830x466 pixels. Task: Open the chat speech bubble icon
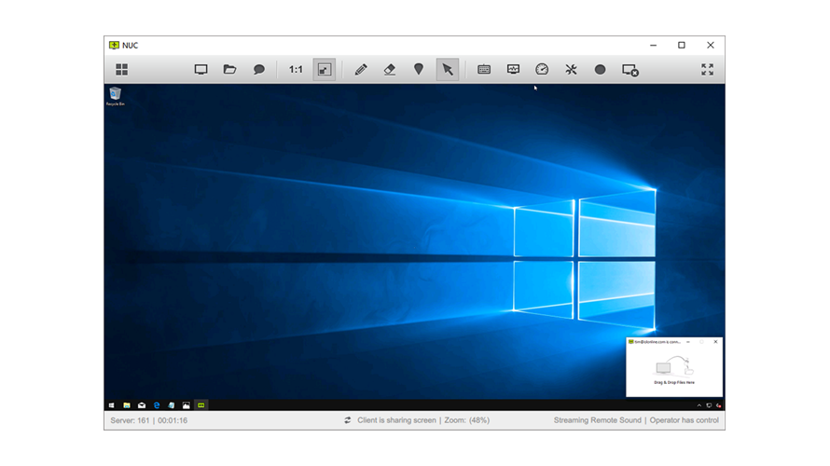pos(259,70)
